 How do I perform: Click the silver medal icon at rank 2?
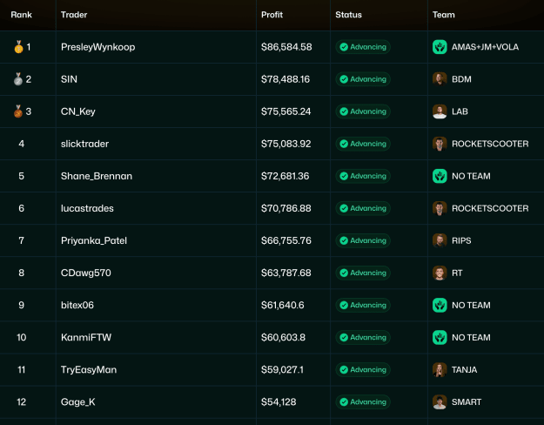[x=18, y=79]
